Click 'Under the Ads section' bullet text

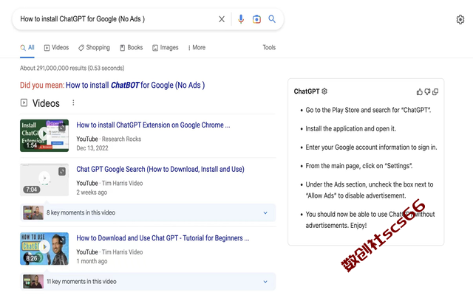coord(370,190)
